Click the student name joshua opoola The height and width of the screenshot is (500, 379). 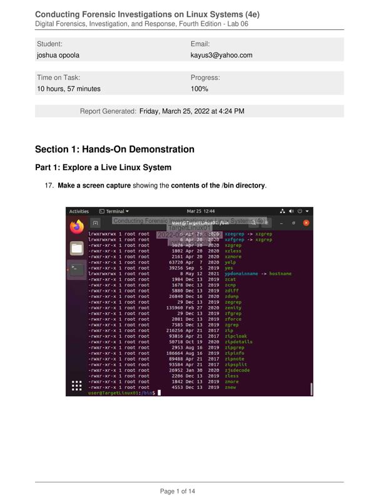[x=58, y=55]
